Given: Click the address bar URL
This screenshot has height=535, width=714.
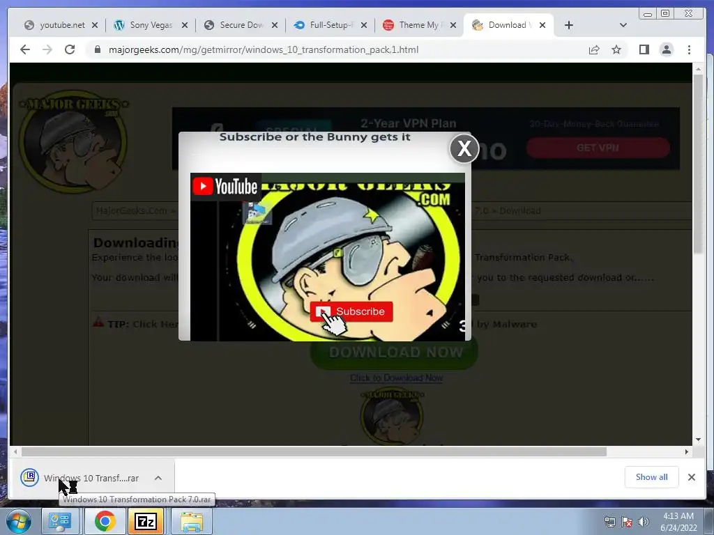Looking at the screenshot, I should click(263, 49).
